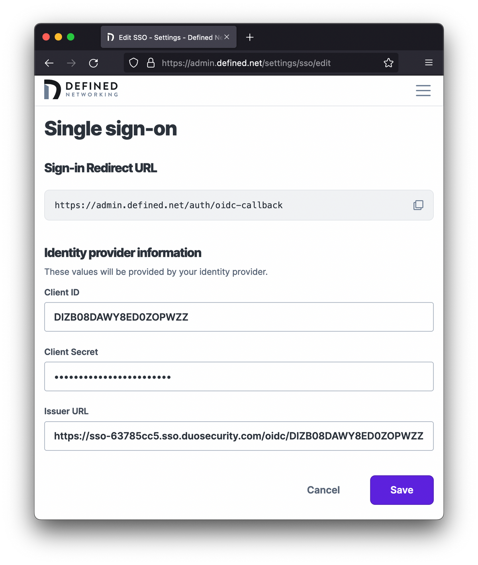Bookmark this page with the star
Image resolution: width=478 pixels, height=565 pixels.
click(388, 63)
